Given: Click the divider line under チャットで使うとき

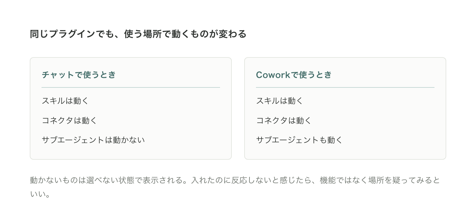Looking at the screenshot, I should click(131, 87).
